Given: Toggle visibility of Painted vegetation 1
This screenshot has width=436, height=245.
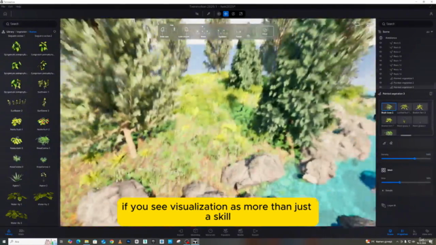Looking at the screenshot, I should [x=381, y=79].
